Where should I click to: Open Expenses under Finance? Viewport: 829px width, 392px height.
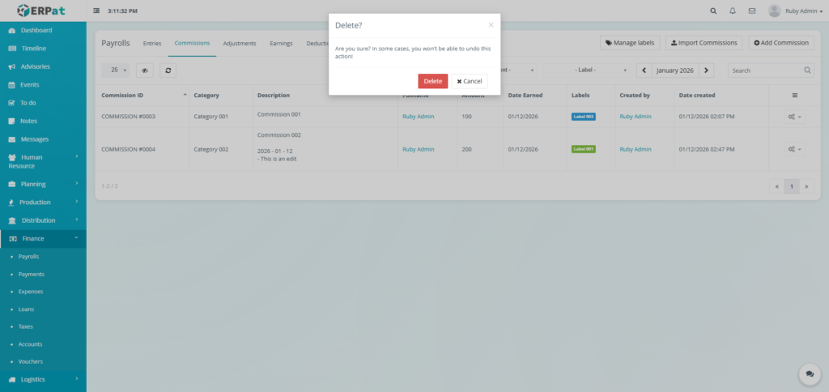click(x=31, y=292)
